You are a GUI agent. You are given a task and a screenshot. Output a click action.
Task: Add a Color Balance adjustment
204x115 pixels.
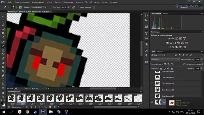(x=171, y=43)
